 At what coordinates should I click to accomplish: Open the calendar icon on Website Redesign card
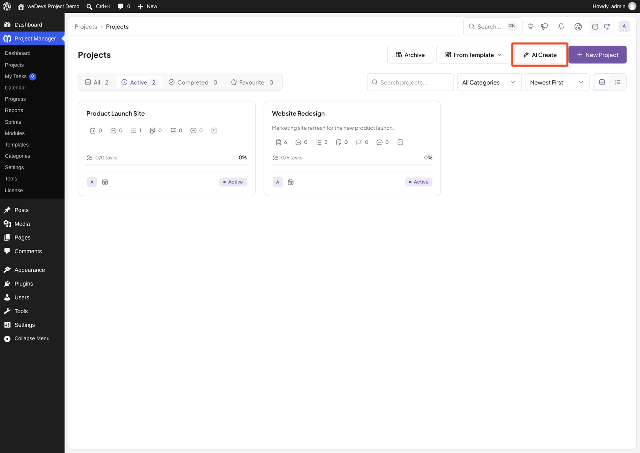[x=291, y=182]
